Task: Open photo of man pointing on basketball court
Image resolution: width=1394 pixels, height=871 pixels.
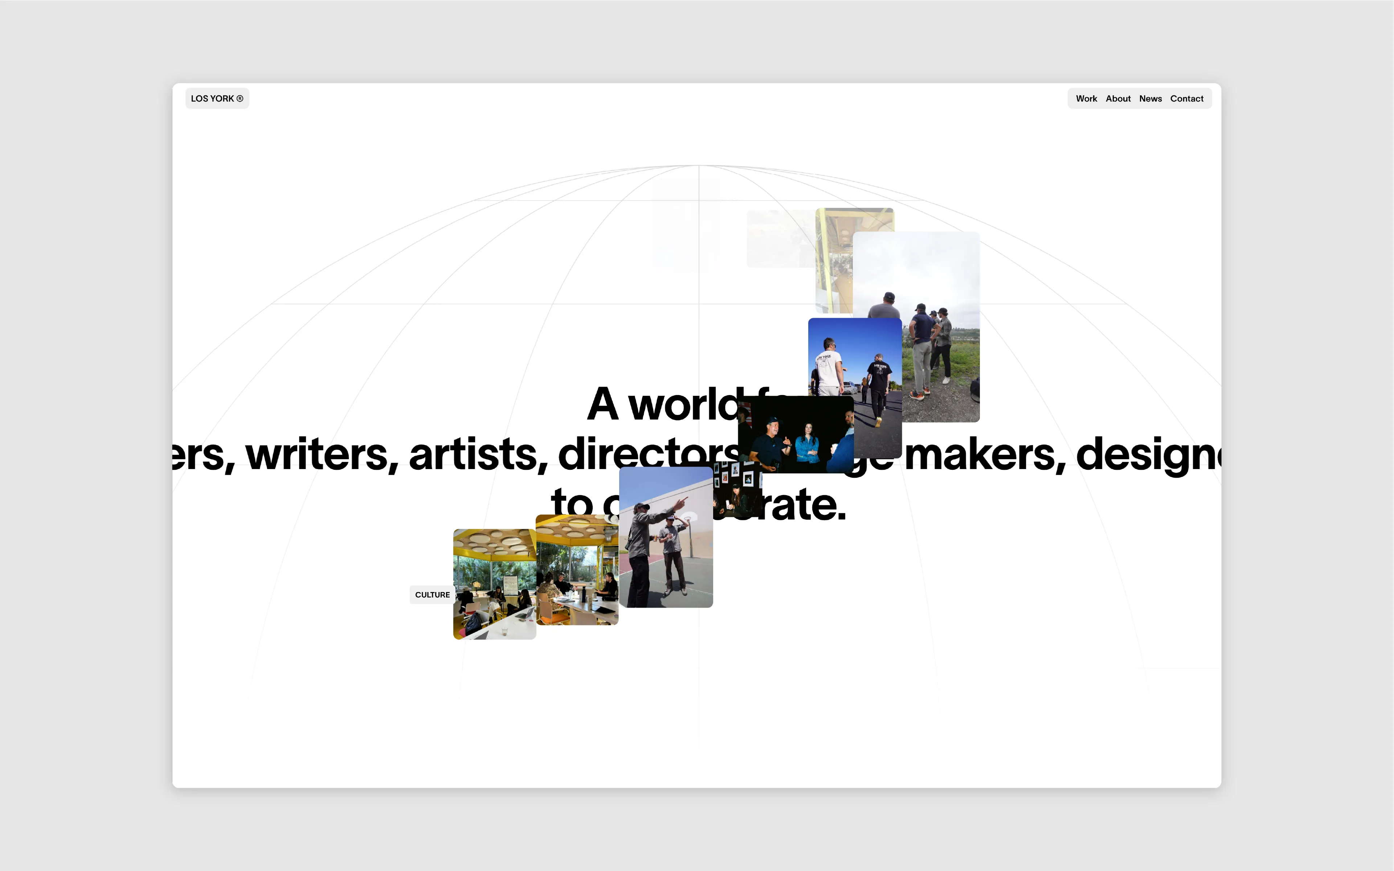Action: coord(666,537)
